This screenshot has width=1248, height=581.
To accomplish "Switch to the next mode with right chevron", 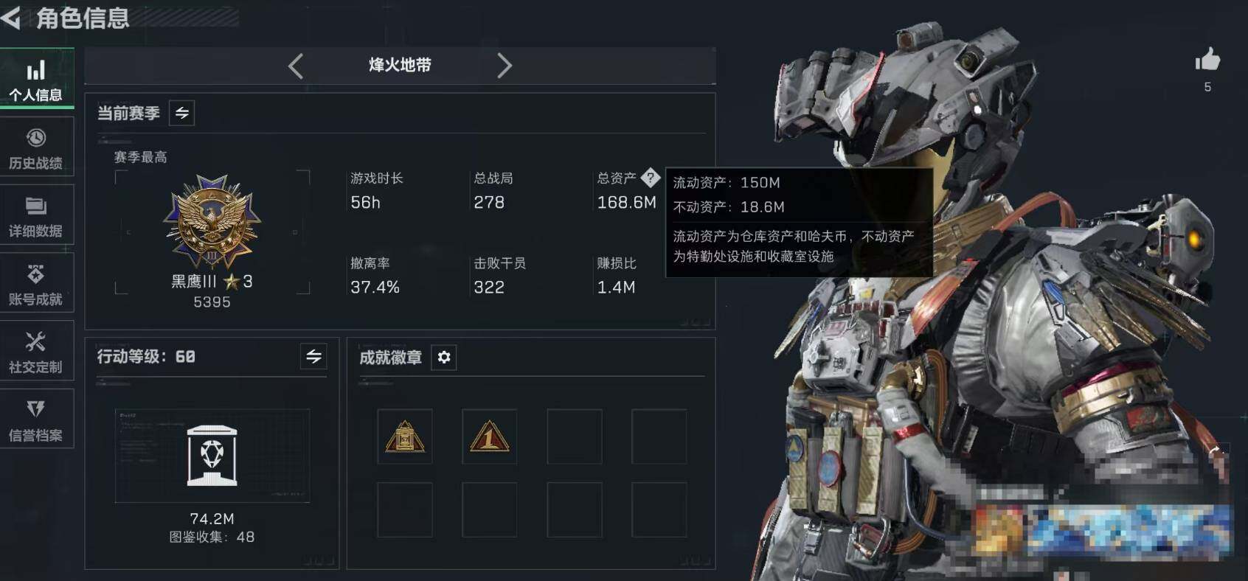I will (504, 66).
